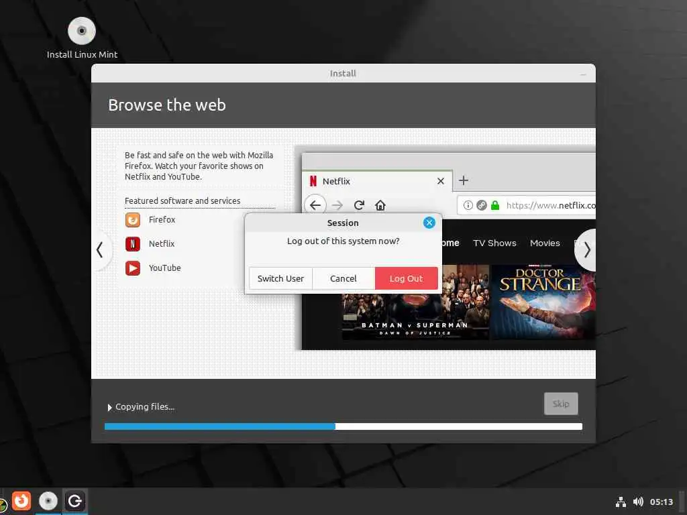
Task: Click the YouTube icon in featured software
Action: click(133, 268)
